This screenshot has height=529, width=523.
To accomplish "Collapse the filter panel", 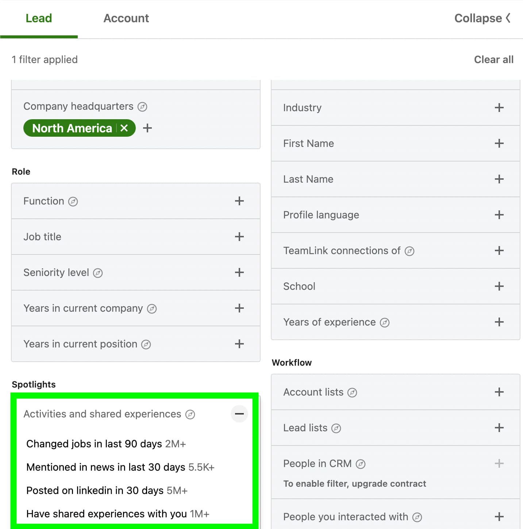I will (x=482, y=18).
